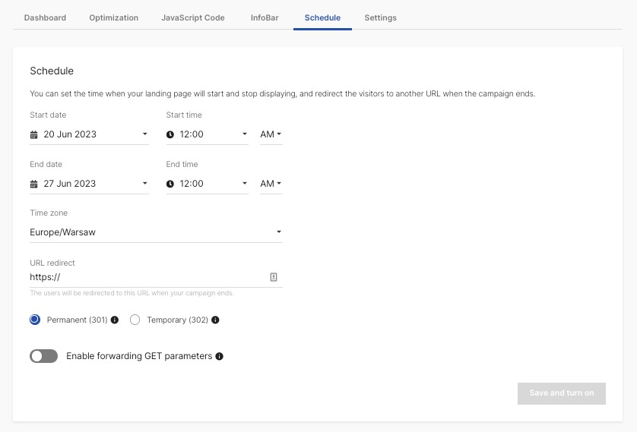Switch to the Dashboard tab
637x432 pixels.
[45, 17]
